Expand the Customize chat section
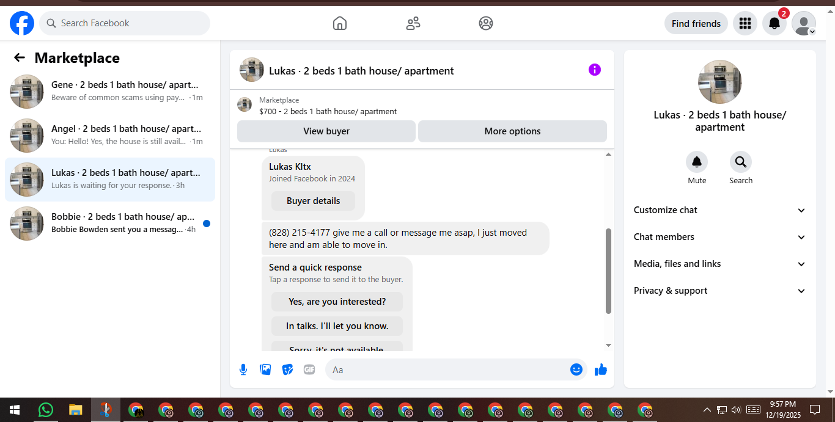The width and height of the screenshot is (835, 422). 720,210
